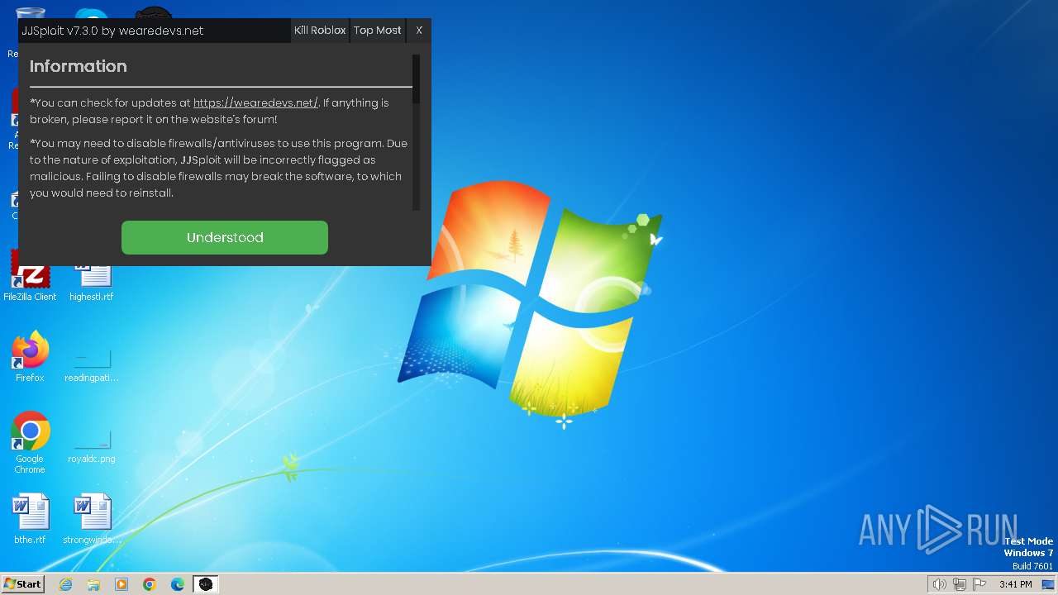Launch Firefox from the desktop
Image resolution: width=1058 pixels, height=595 pixels.
pyautogui.click(x=30, y=357)
